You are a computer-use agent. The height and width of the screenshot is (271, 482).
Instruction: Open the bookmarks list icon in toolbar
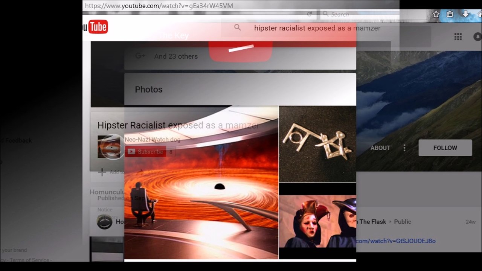[450, 14]
